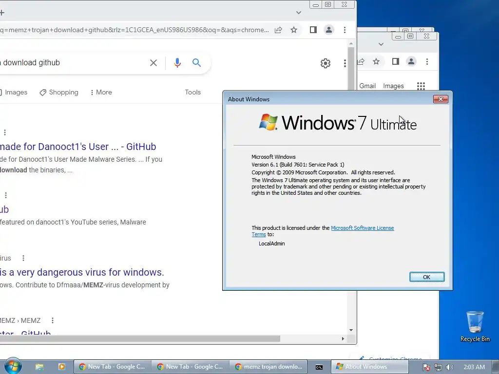Click the vertical scrollbar thumb in Chrome
The height and width of the screenshot is (374, 499).
point(351,68)
